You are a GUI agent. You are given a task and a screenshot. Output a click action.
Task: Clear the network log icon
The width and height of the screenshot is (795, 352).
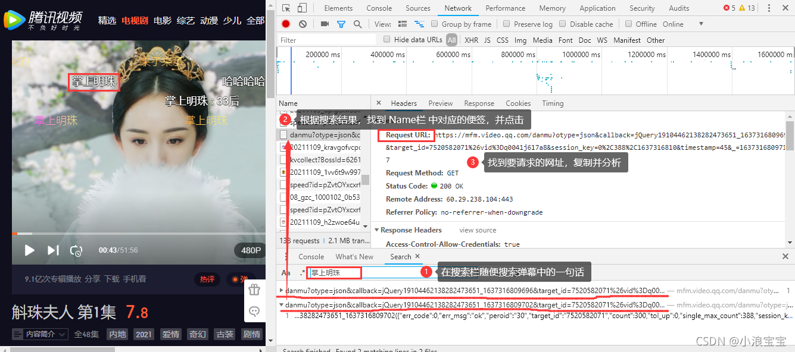303,24
